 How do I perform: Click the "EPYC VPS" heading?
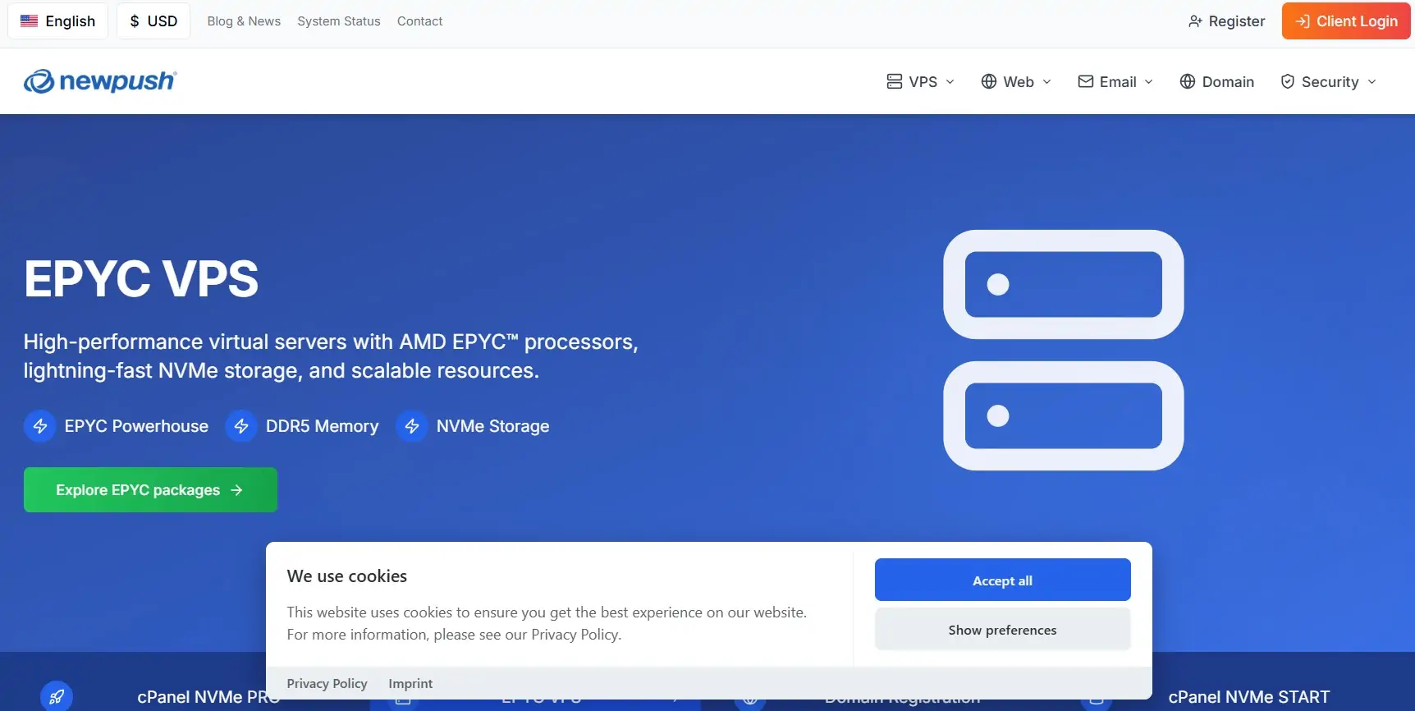coord(141,278)
